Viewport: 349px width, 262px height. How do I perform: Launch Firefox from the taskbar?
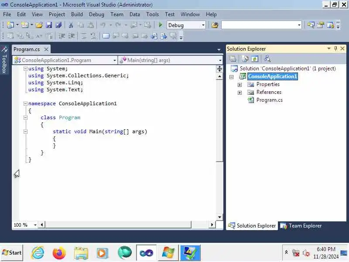(x=59, y=253)
